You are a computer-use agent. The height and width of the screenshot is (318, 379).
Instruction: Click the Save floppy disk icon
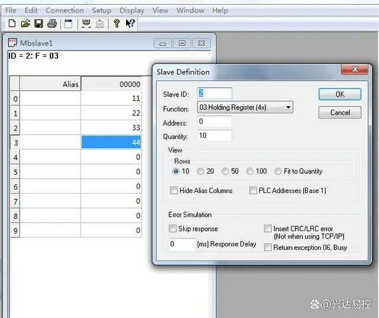point(38,24)
